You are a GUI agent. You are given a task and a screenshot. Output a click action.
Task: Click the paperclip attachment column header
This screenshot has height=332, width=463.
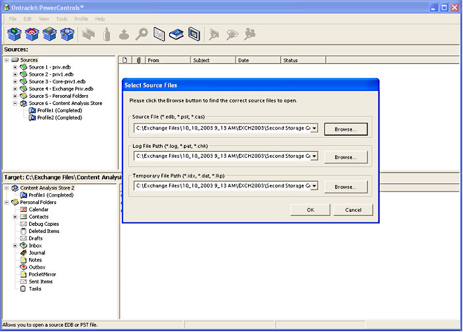point(138,60)
